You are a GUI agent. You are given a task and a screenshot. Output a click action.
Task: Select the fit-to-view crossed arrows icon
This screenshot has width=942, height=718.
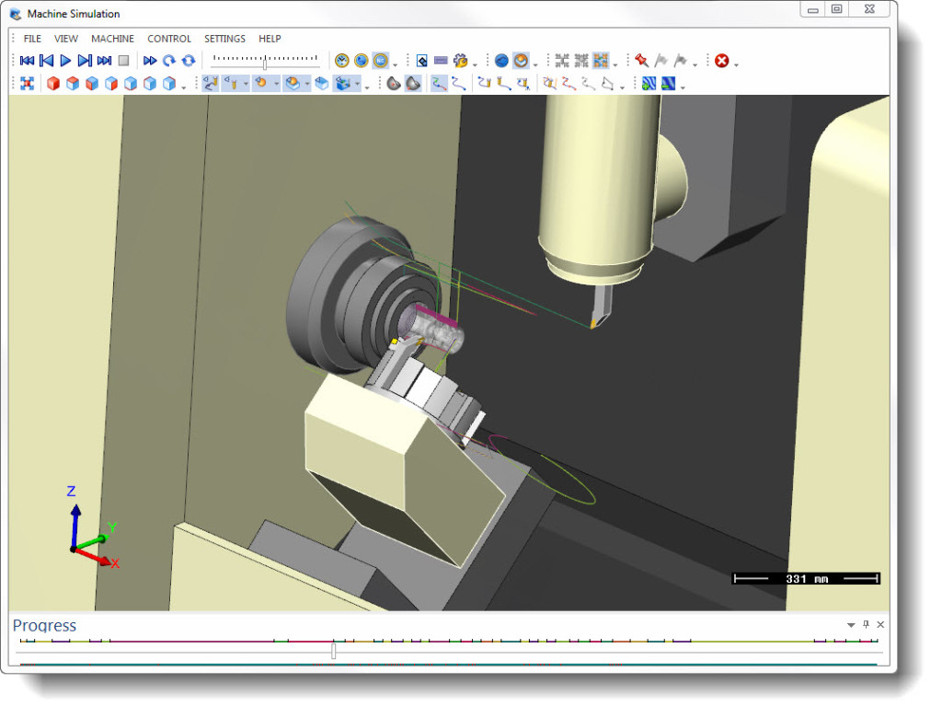click(29, 83)
